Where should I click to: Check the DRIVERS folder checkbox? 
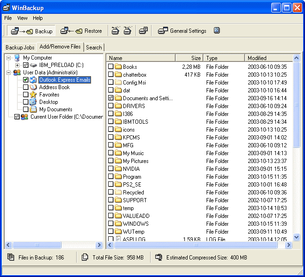(x=111, y=106)
